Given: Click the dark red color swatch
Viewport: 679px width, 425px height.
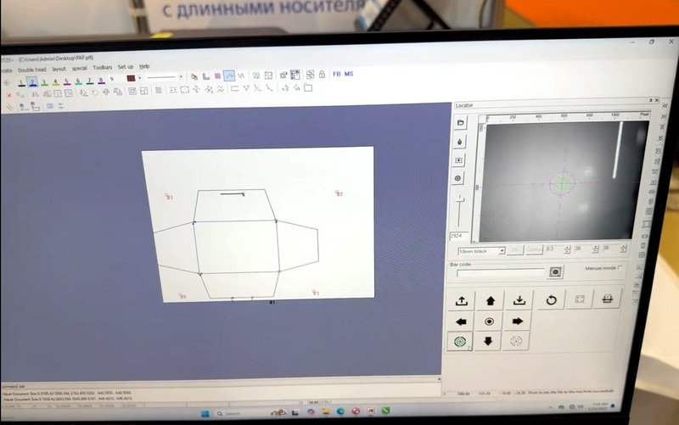Looking at the screenshot, I should [131, 78].
